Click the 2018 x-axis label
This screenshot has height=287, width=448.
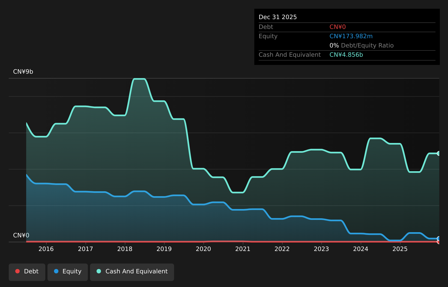click(x=125, y=249)
